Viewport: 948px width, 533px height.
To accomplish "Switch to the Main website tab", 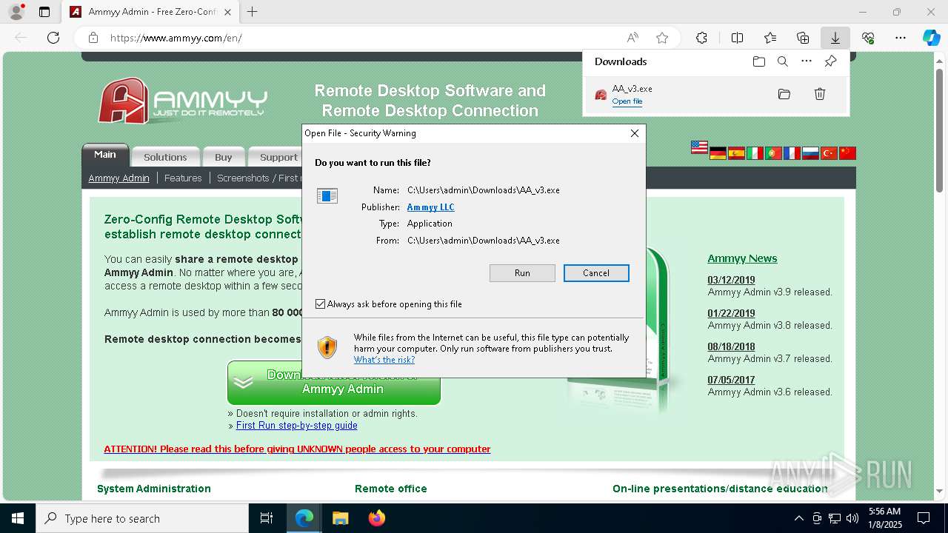I will click(x=105, y=155).
